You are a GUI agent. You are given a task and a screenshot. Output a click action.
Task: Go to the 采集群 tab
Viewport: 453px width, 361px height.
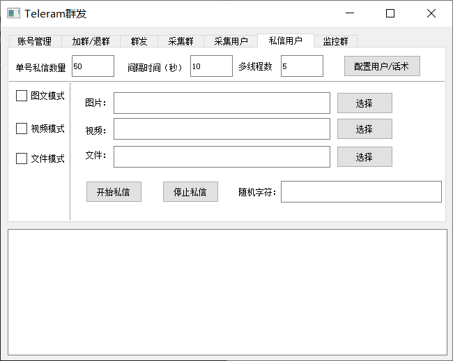tap(181, 41)
